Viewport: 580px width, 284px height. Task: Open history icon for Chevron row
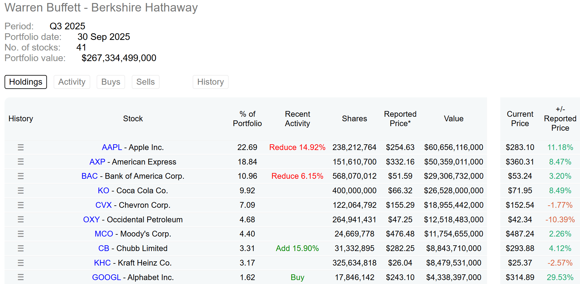pos(21,205)
